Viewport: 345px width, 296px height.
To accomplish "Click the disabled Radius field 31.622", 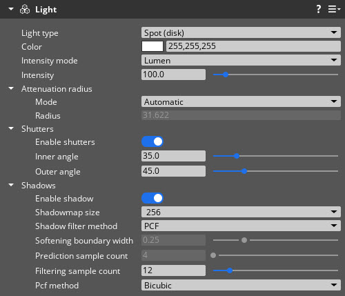I will coord(241,115).
